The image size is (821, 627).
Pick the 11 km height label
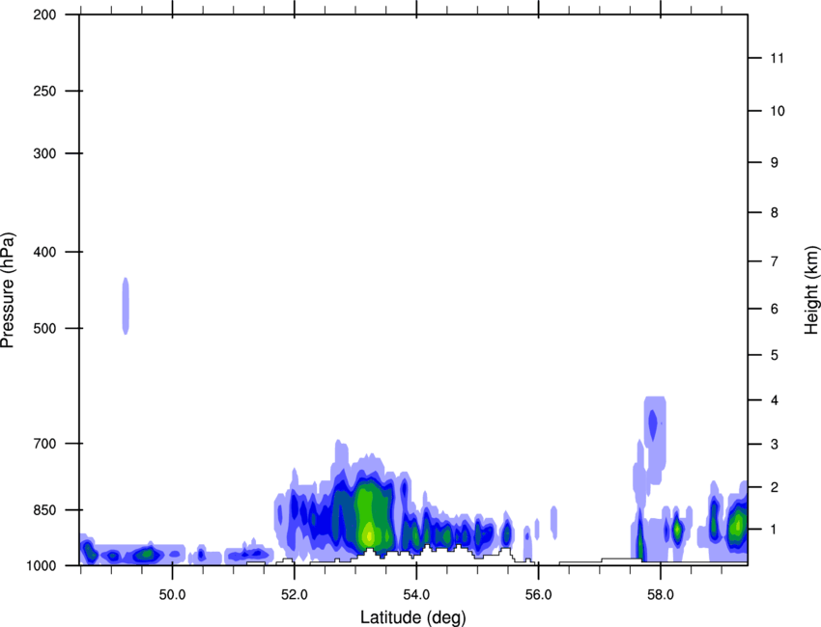point(777,58)
